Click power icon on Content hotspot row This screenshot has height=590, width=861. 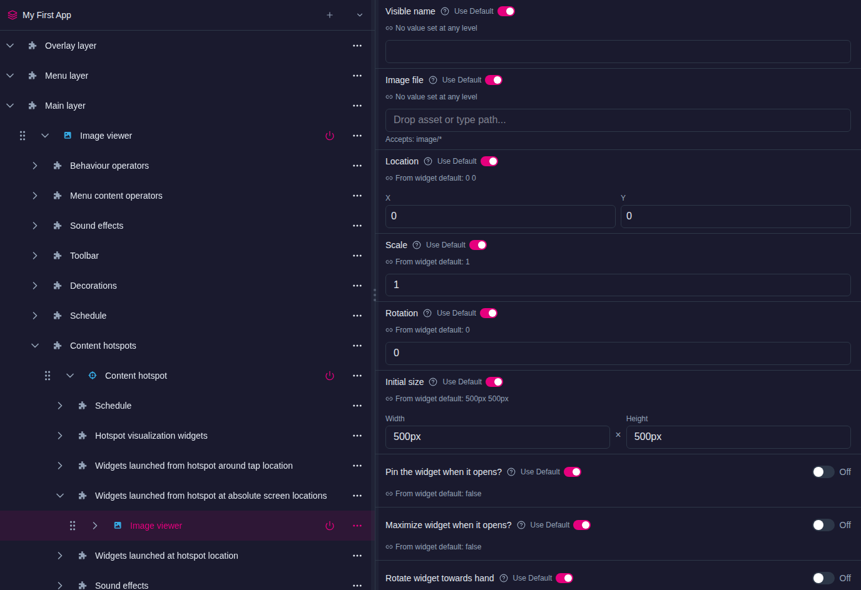click(330, 376)
